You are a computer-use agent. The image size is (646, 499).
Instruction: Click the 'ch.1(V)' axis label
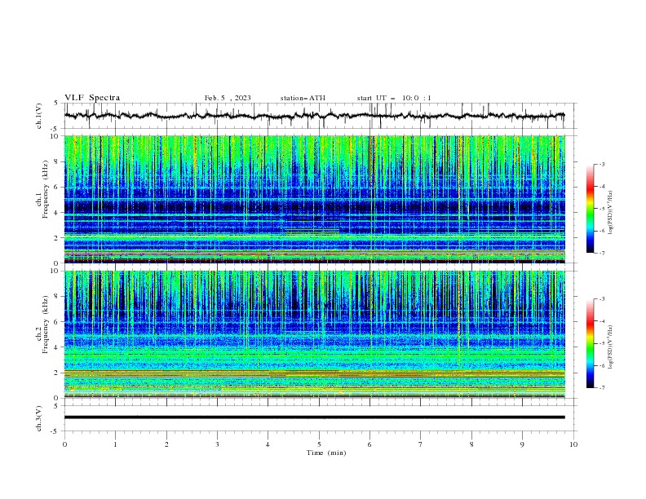coord(39,116)
